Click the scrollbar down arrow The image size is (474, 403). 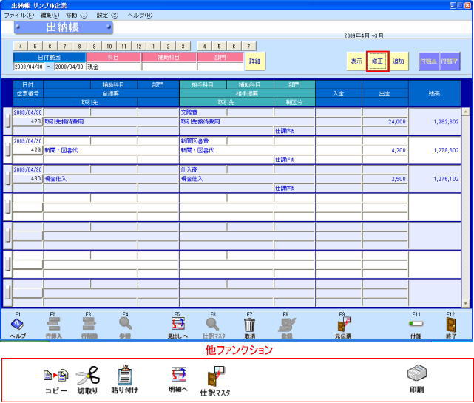[466, 303]
